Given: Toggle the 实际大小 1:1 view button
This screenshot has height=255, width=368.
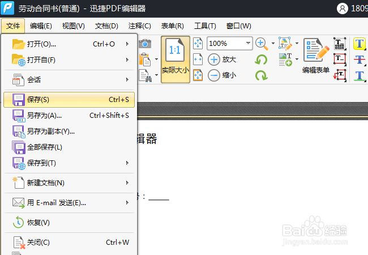Looking at the screenshot, I should [176, 59].
